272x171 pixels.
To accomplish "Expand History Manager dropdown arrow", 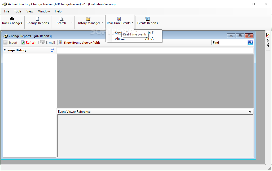I will (x=102, y=22).
